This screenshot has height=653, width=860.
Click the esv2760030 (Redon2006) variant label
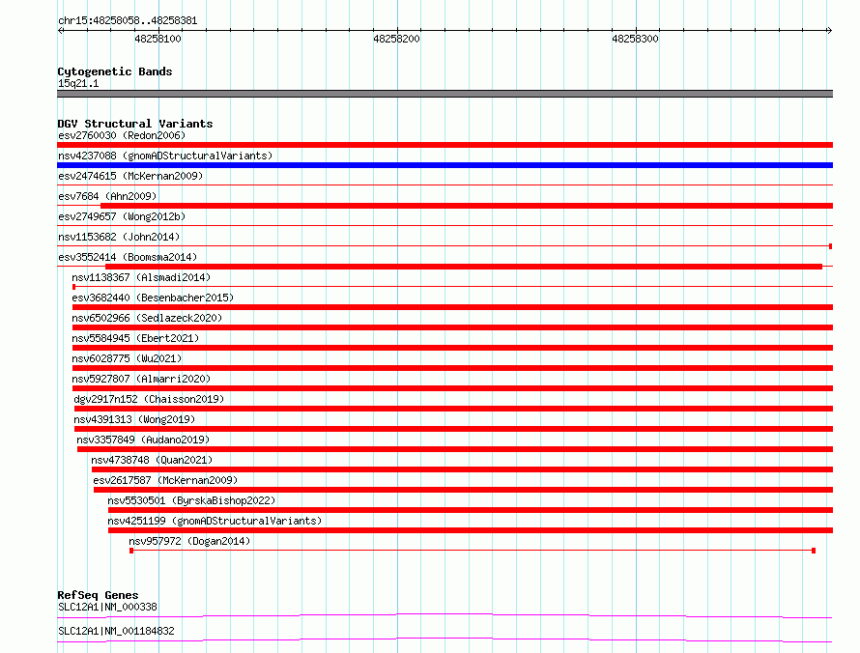tap(122, 135)
